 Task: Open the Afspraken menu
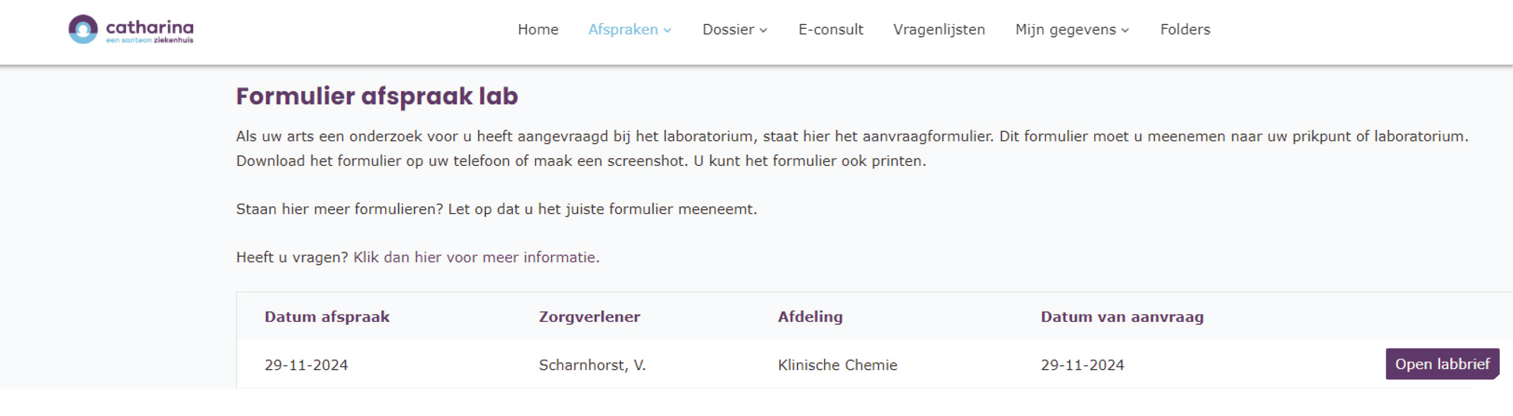(x=622, y=30)
